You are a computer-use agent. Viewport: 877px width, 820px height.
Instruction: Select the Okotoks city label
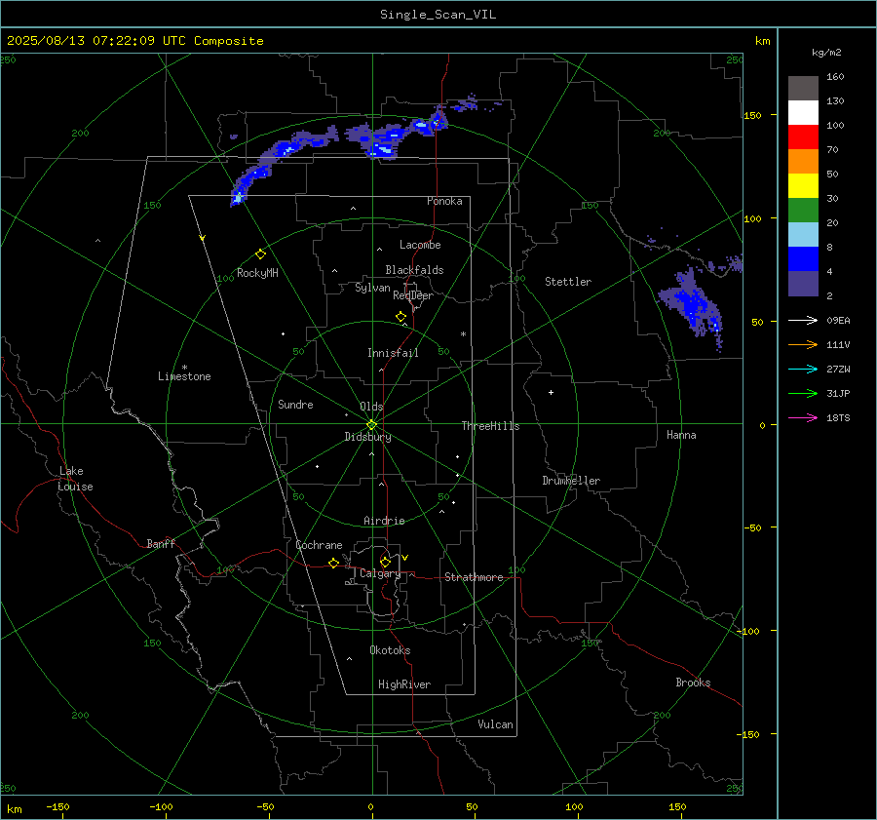point(390,650)
